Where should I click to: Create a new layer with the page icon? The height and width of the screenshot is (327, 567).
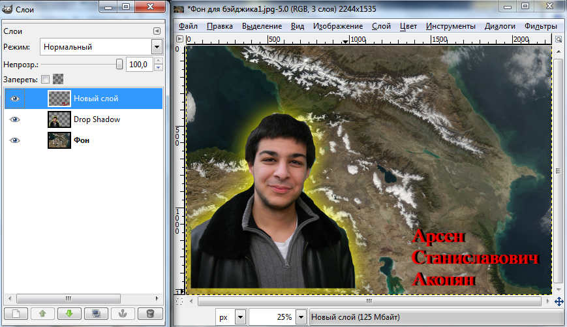coord(16,313)
